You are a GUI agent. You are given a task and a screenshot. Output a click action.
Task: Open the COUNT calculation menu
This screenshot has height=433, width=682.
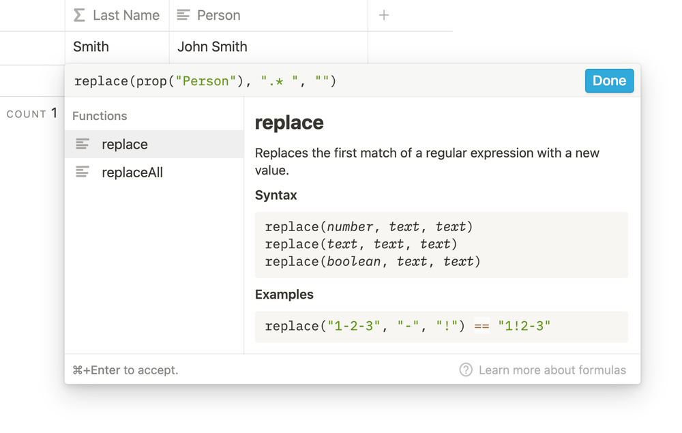tap(31, 114)
